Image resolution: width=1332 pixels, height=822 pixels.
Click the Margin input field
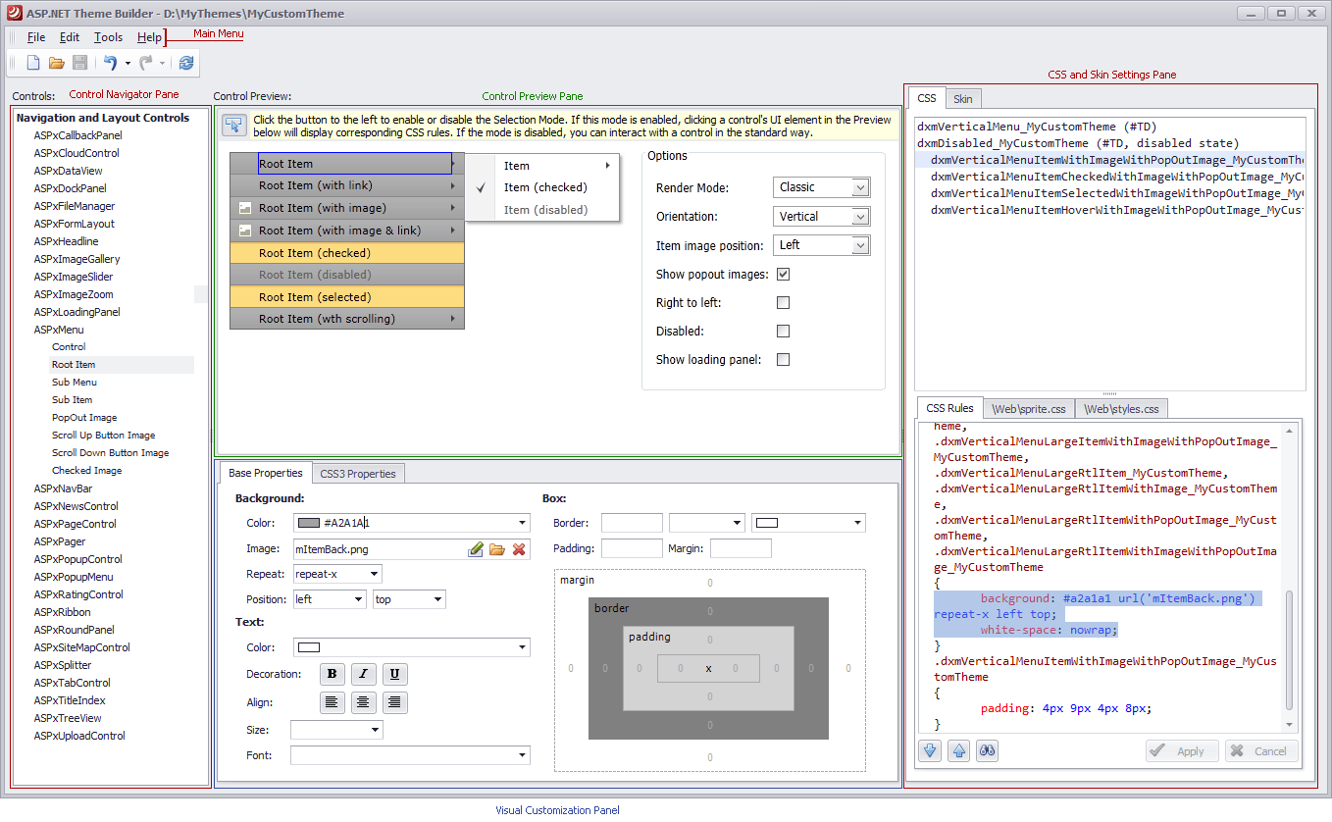click(741, 548)
